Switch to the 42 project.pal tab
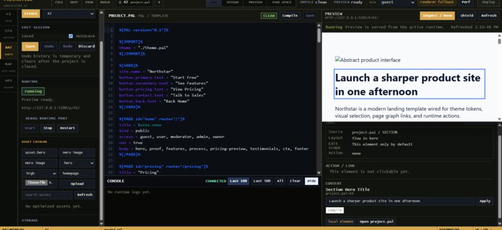 [135, 2]
